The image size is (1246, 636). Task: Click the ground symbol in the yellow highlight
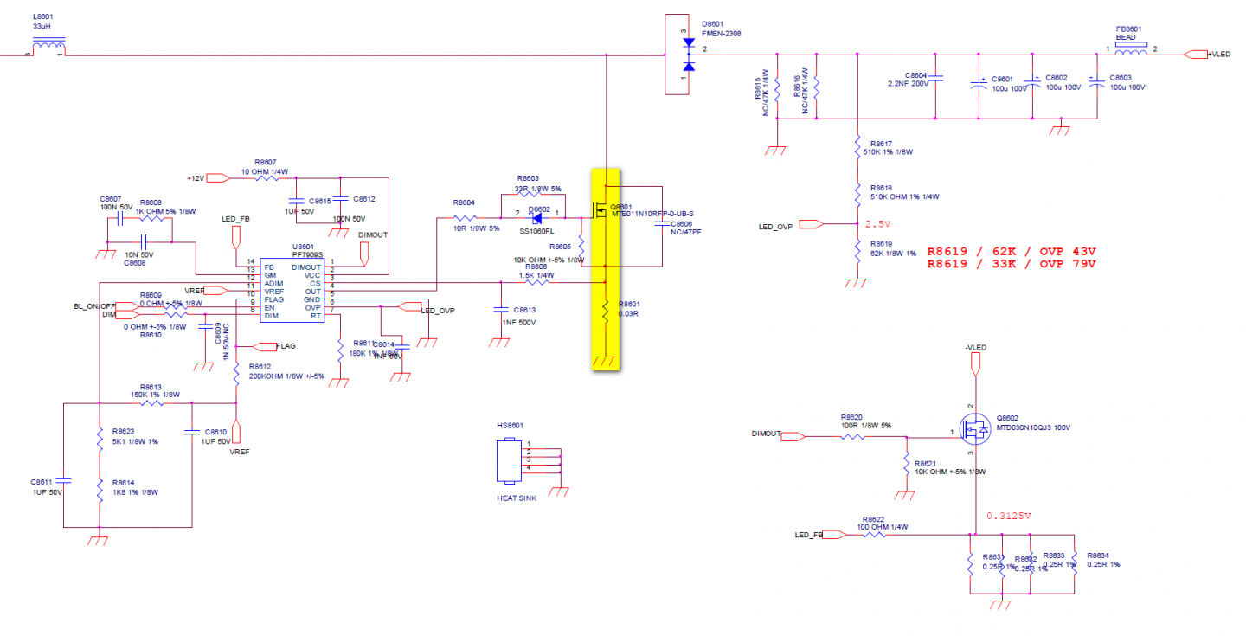[x=606, y=361]
